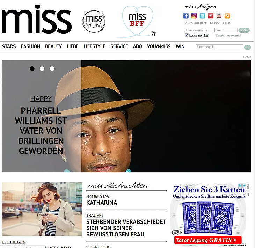Open the Pinterest icon

[x=211, y=16]
